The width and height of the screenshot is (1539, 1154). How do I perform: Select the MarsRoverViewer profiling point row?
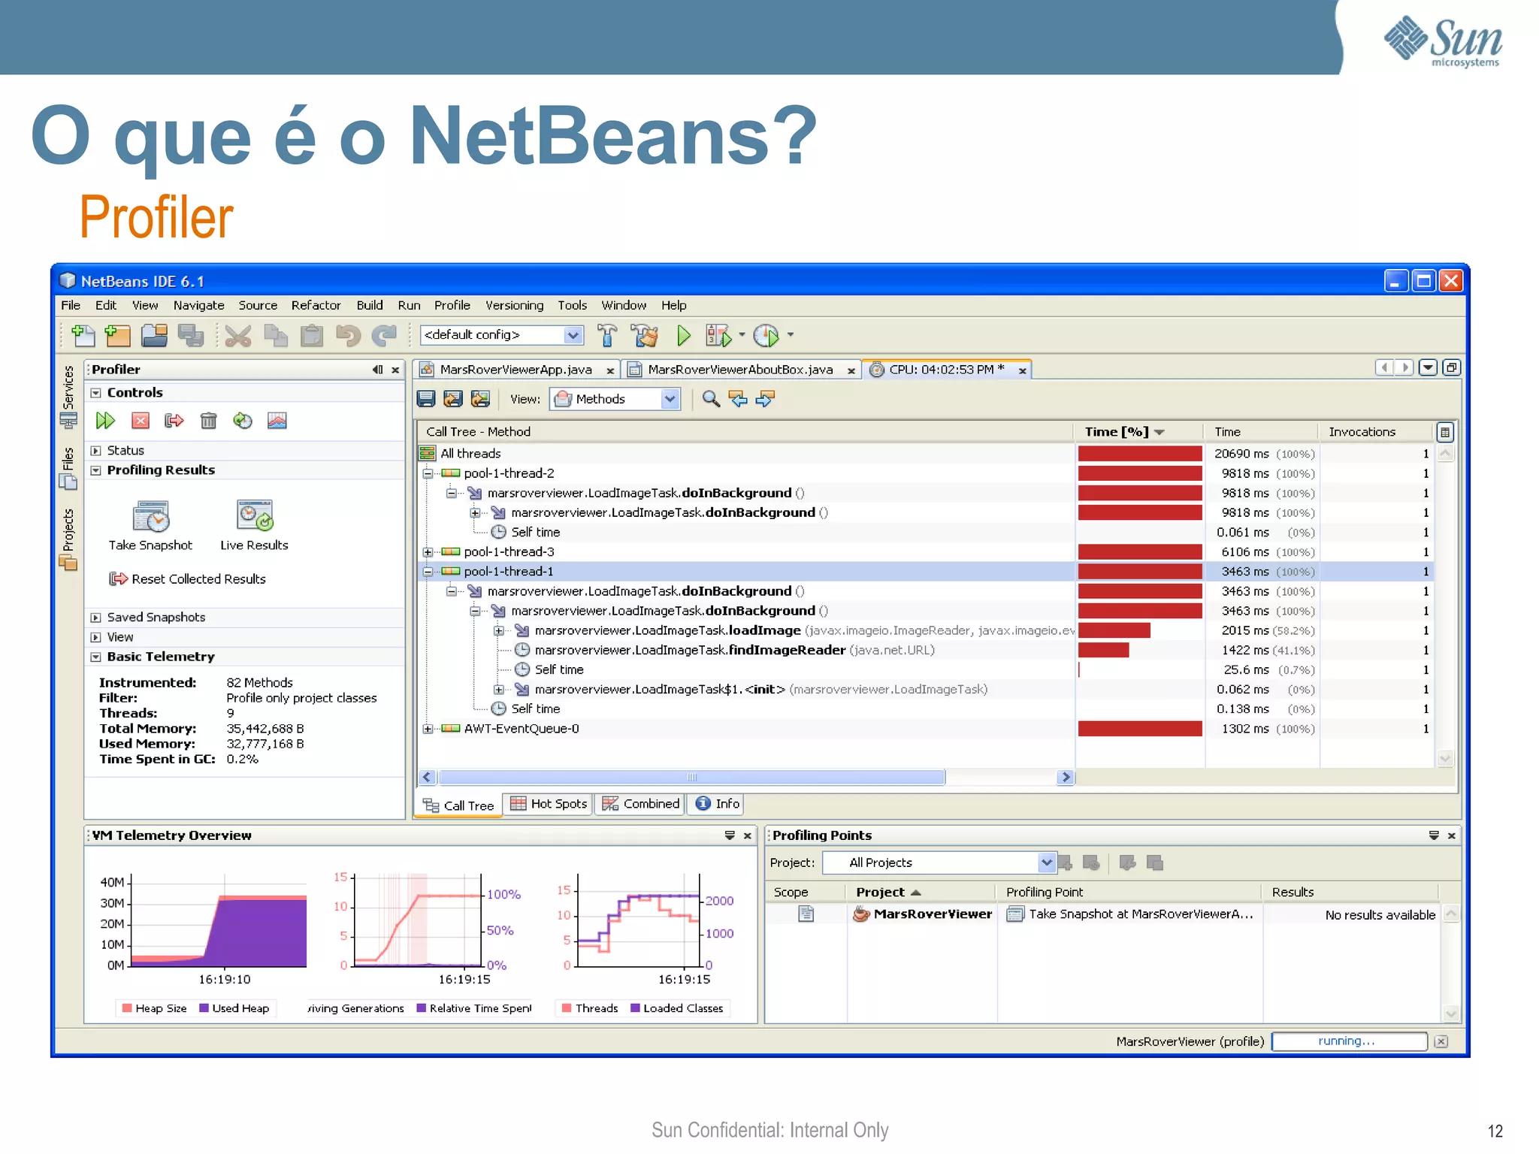[x=1105, y=914]
